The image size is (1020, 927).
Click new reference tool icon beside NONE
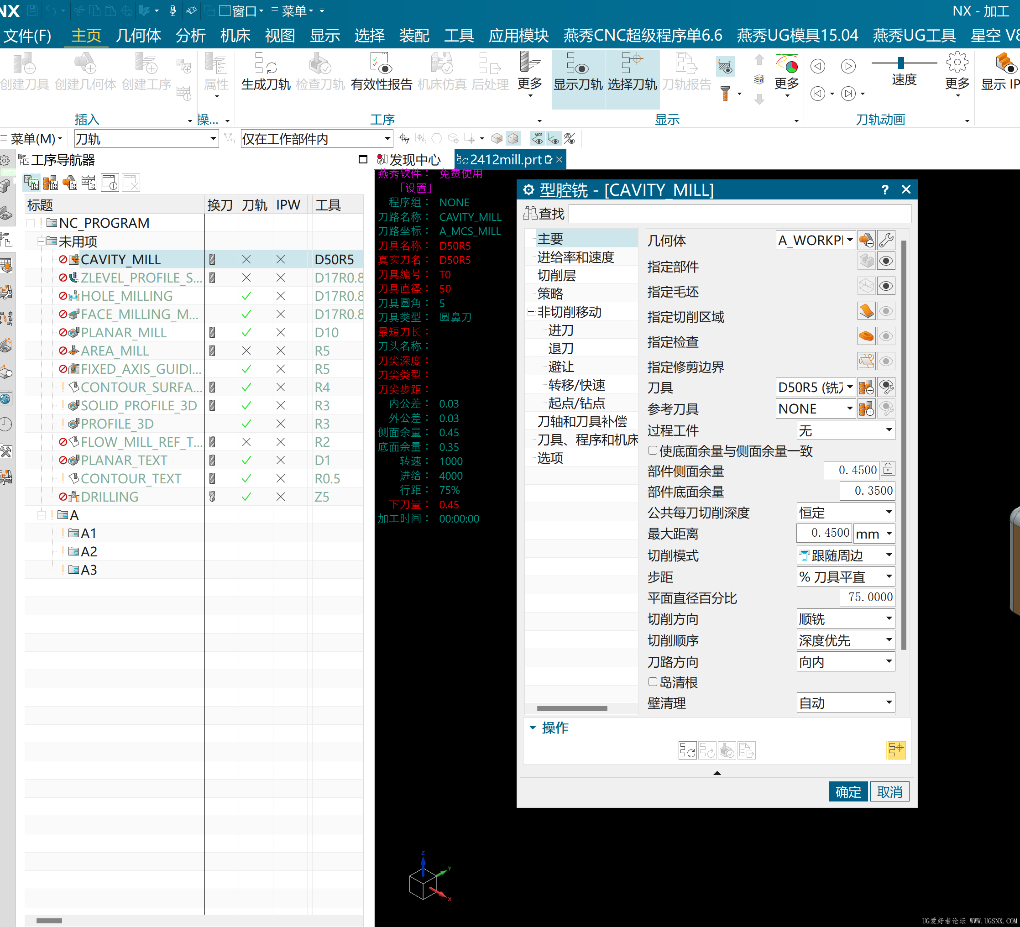tap(866, 409)
